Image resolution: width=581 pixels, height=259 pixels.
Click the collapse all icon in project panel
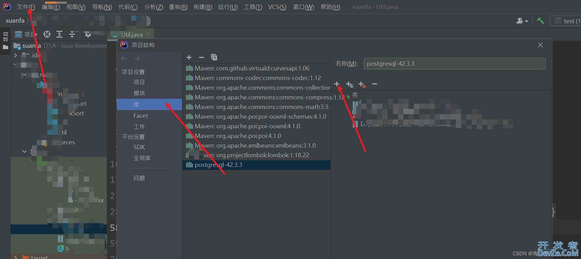[x=72, y=34]
